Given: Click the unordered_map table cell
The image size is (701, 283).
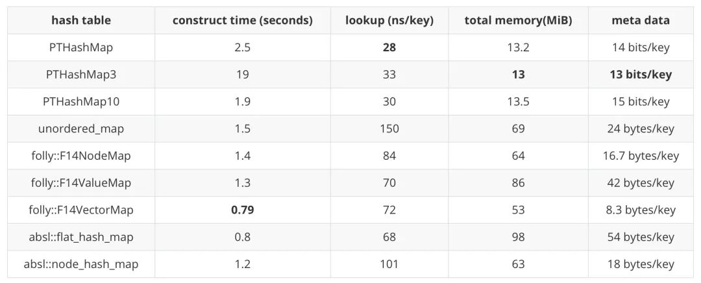Looking at the screenshot, I should [x=81, y=129].
